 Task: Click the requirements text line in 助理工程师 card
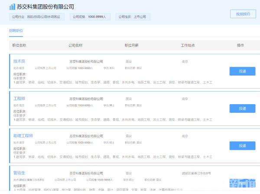pyautogui.click(x=113, y=157)
